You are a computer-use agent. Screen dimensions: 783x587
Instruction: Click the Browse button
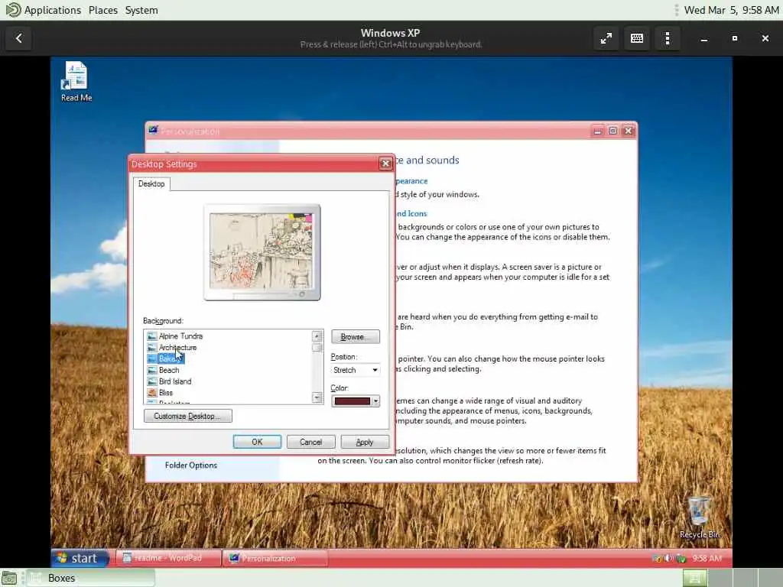(355, 337)
